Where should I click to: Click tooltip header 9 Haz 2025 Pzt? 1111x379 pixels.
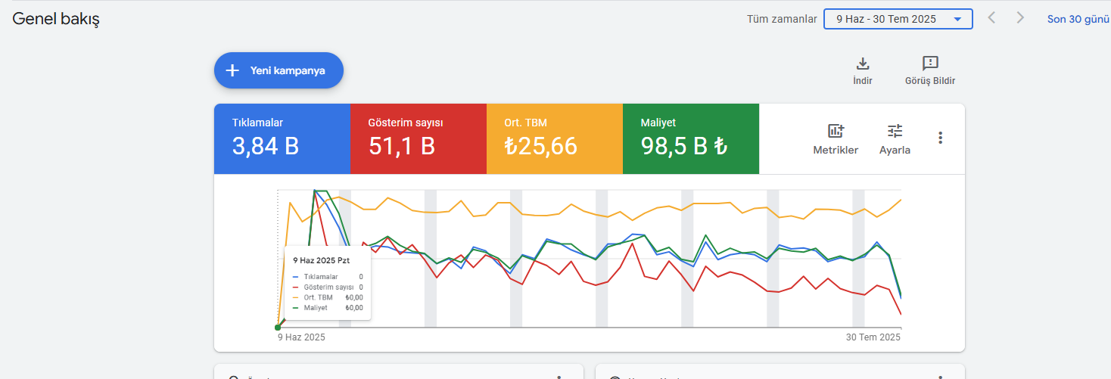coord(321,260)
